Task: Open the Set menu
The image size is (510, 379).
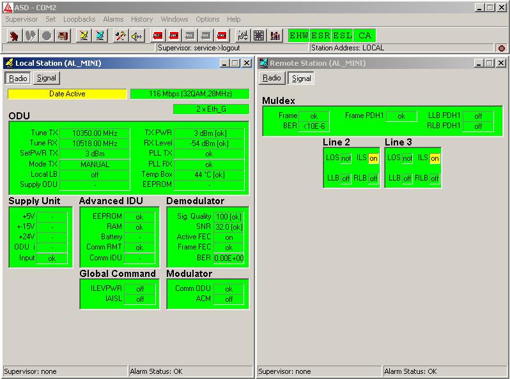Action: coord(50,19)
